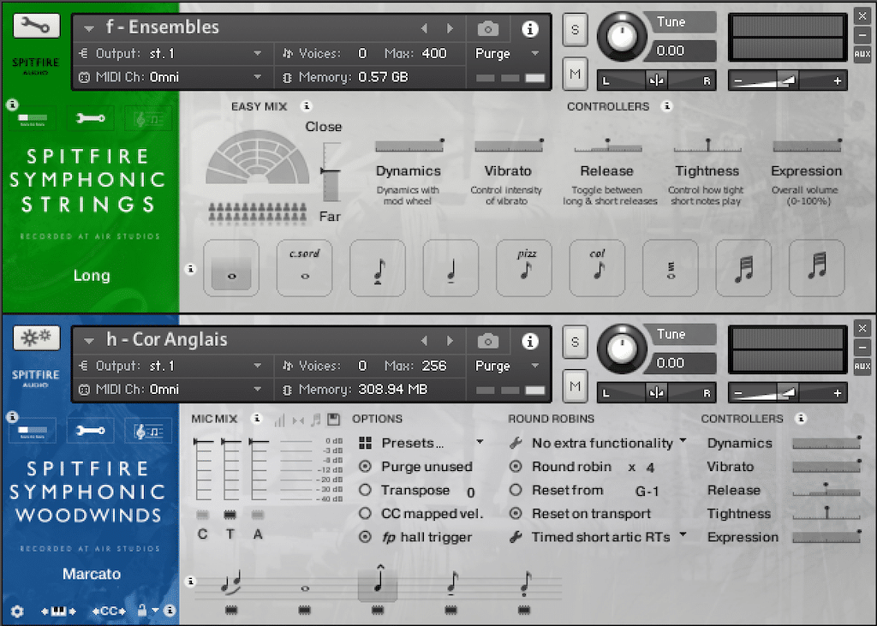This screenshot has width=877, height=626.
Task: Click woodwinds Expression controller slider
Action: [826, 537]
